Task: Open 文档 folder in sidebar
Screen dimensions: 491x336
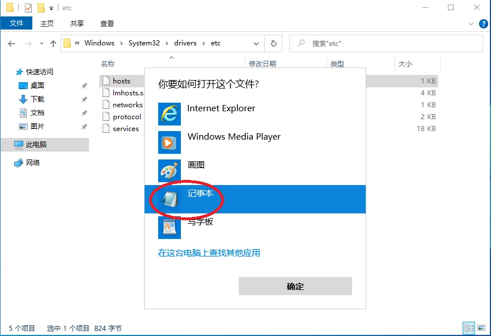Action: [37, 113]
